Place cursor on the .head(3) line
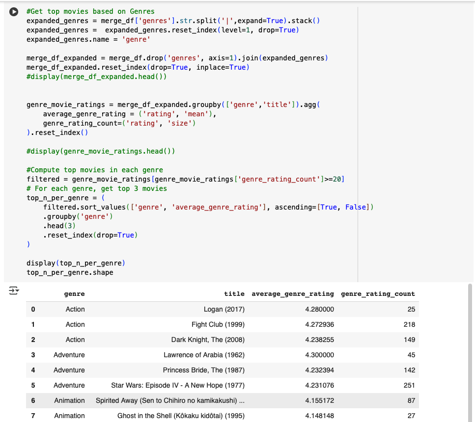Screen dimensions: 475x422 coord(59,226)
